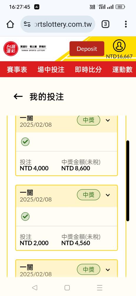Tap the browser home icon
This screenshot has height=296, width=136.
pyautogui.click(x=10, y=24)
